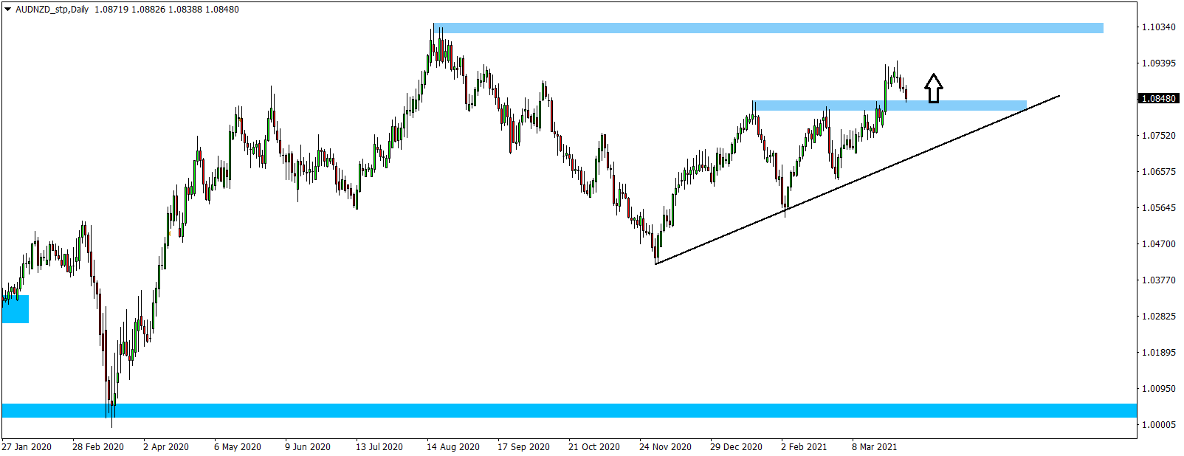Screen dimensions: 1184x456
Task: Click the 1.06575 price axis label
Action: coord(1159,172)
